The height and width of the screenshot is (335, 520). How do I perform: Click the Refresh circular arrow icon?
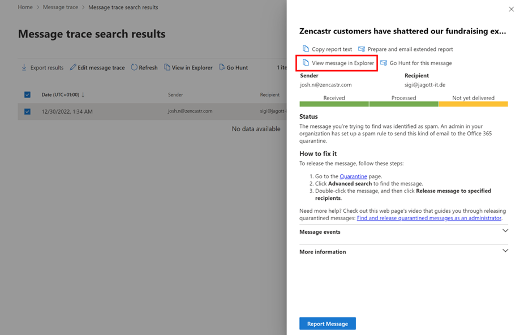pos(134,67)
